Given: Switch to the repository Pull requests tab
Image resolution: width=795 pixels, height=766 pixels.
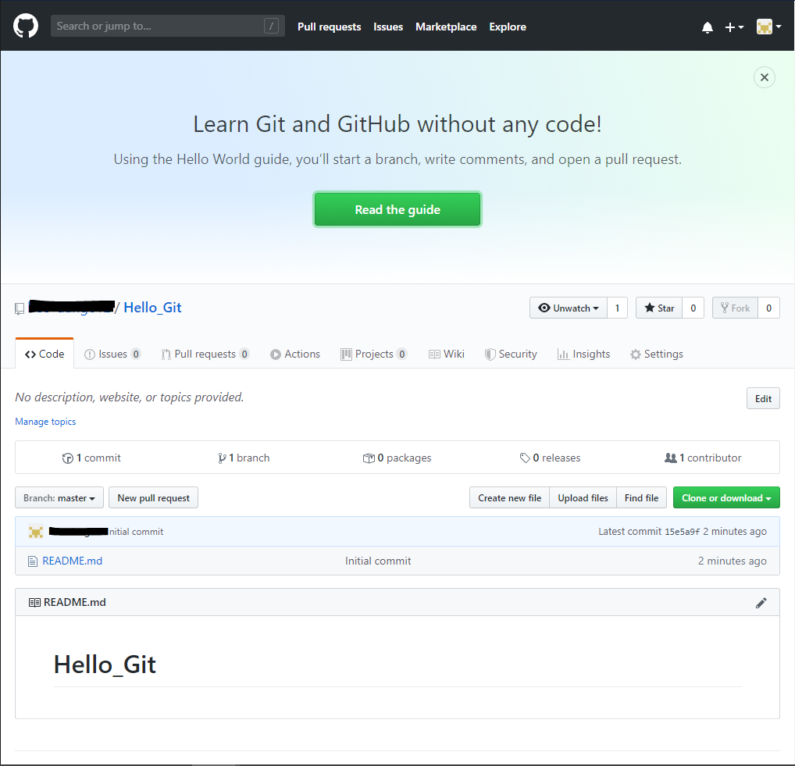Looking at the screenshot, I should coord(205,354).
